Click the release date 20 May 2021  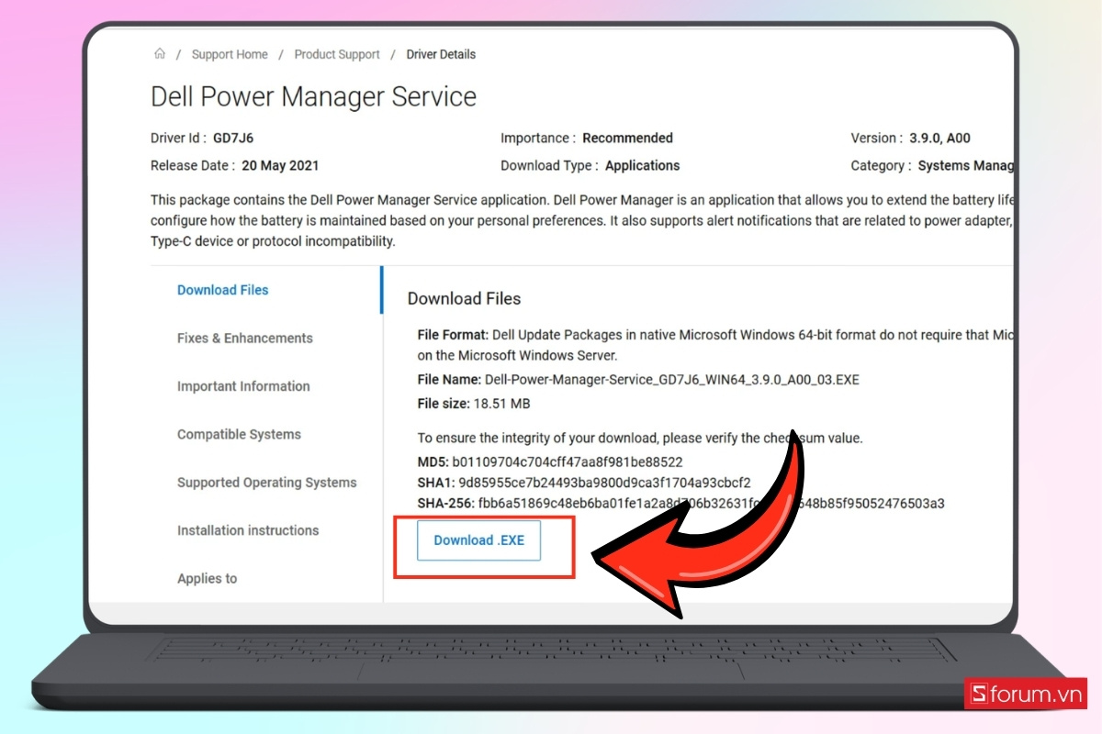(x=280, y=166)
